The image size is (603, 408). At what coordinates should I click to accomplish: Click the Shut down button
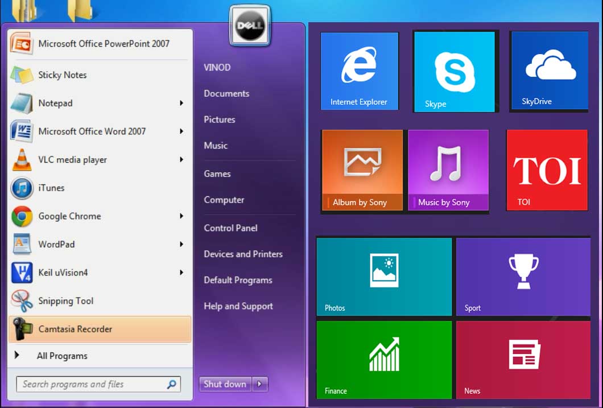pyautogui.click(x=225, y=384)
